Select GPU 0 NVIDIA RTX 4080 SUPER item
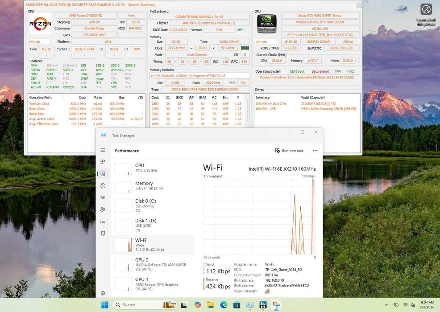Image resolution: width=440 pixels, height=312 pixels. (x=153, y=264)
